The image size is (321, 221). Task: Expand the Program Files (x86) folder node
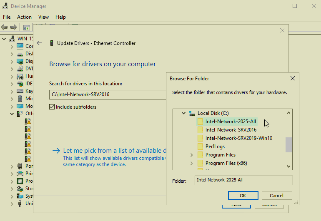[191, 163]
